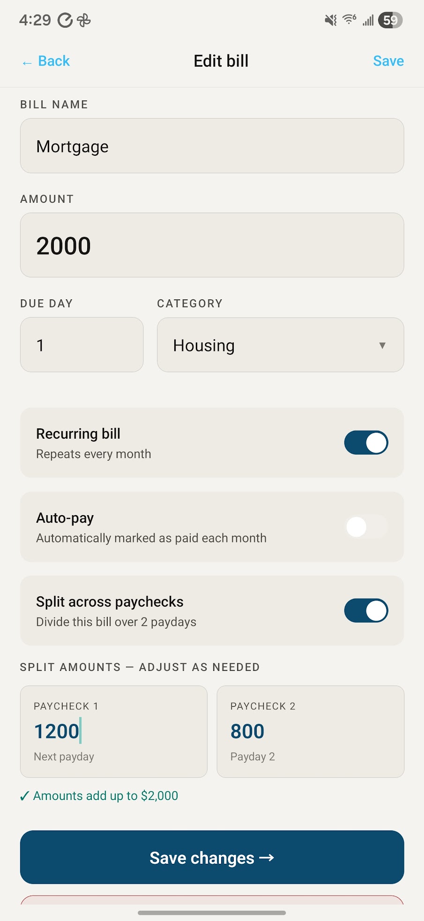Edit the Paycheck 1 amount 1200
Viewport: 424px width, 921px height.
[113, 731]
